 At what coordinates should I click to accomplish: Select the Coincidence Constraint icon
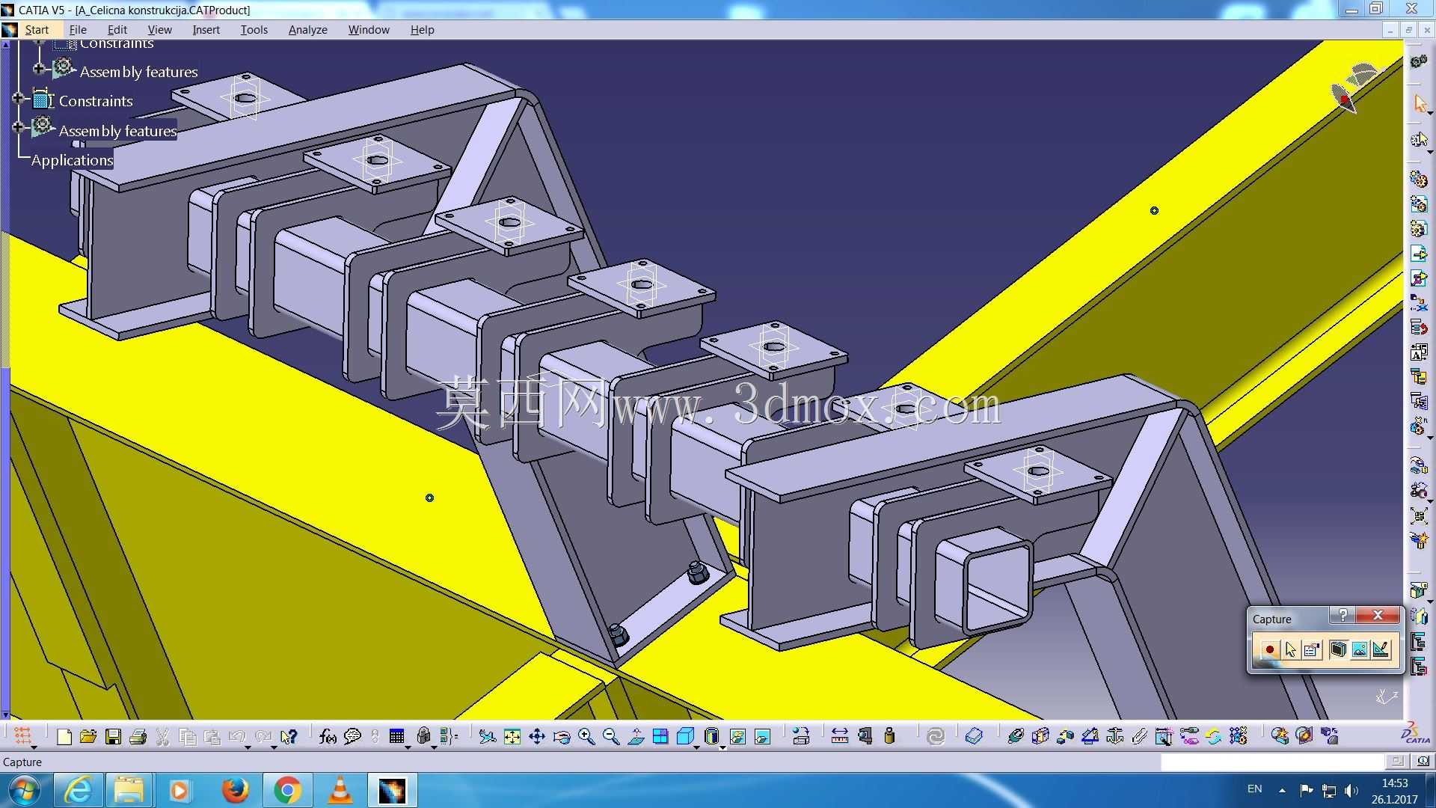1016,737
